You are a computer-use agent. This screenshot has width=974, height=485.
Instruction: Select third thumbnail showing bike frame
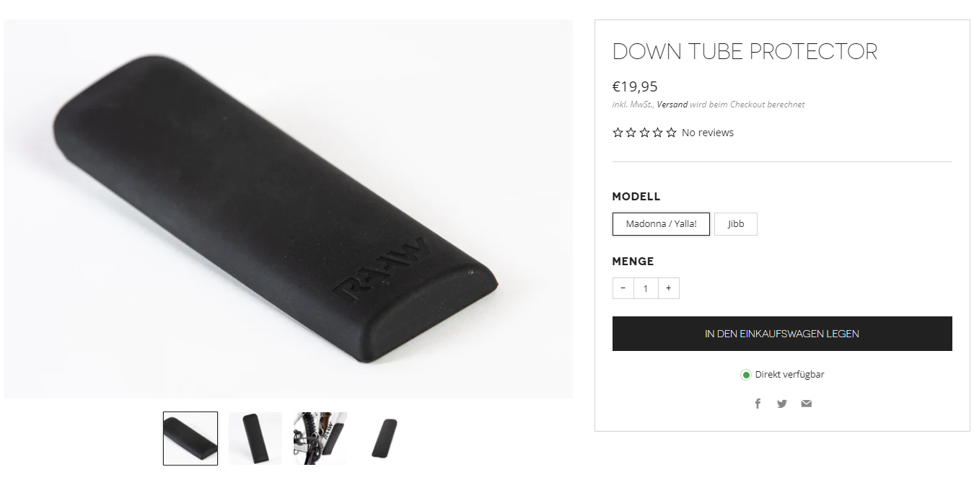[320, 438]
